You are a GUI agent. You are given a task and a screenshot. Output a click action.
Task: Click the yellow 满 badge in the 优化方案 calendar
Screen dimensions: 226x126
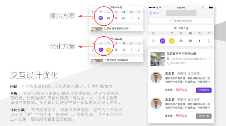point(108,50)
